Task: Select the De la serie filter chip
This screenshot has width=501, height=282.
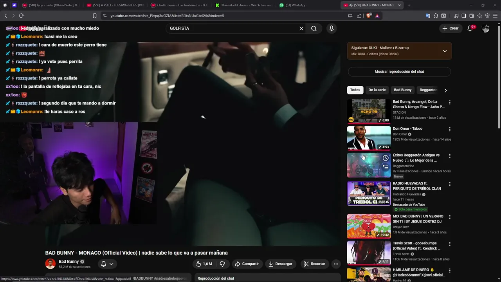Action: 377,90
